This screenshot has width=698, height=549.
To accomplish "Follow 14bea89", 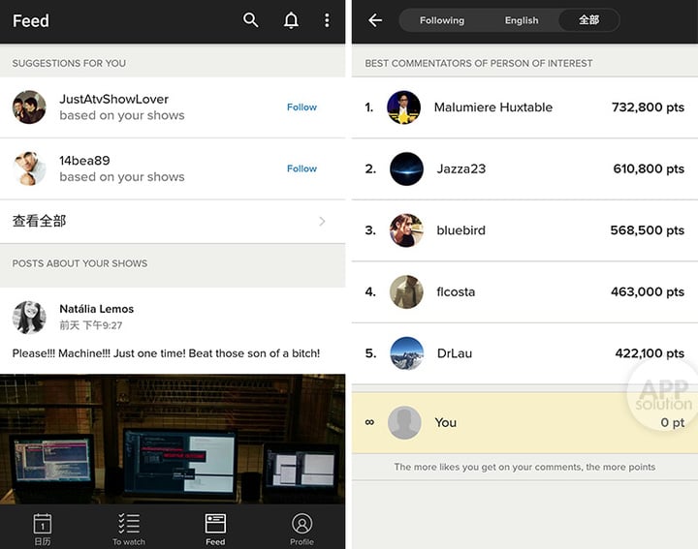I will click(301, 168).
